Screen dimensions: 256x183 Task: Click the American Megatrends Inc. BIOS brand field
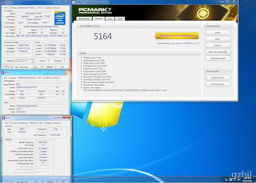[x=41, y=106]
